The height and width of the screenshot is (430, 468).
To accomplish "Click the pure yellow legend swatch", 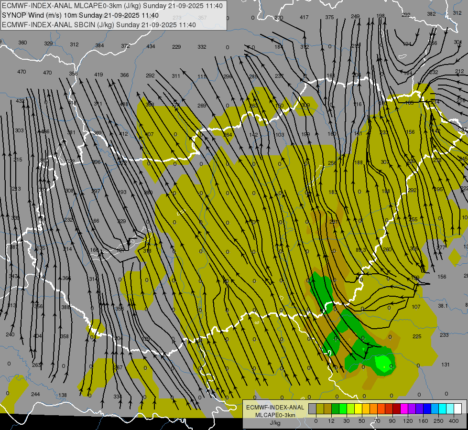I will pyautogui.click(x=359, y=409).
